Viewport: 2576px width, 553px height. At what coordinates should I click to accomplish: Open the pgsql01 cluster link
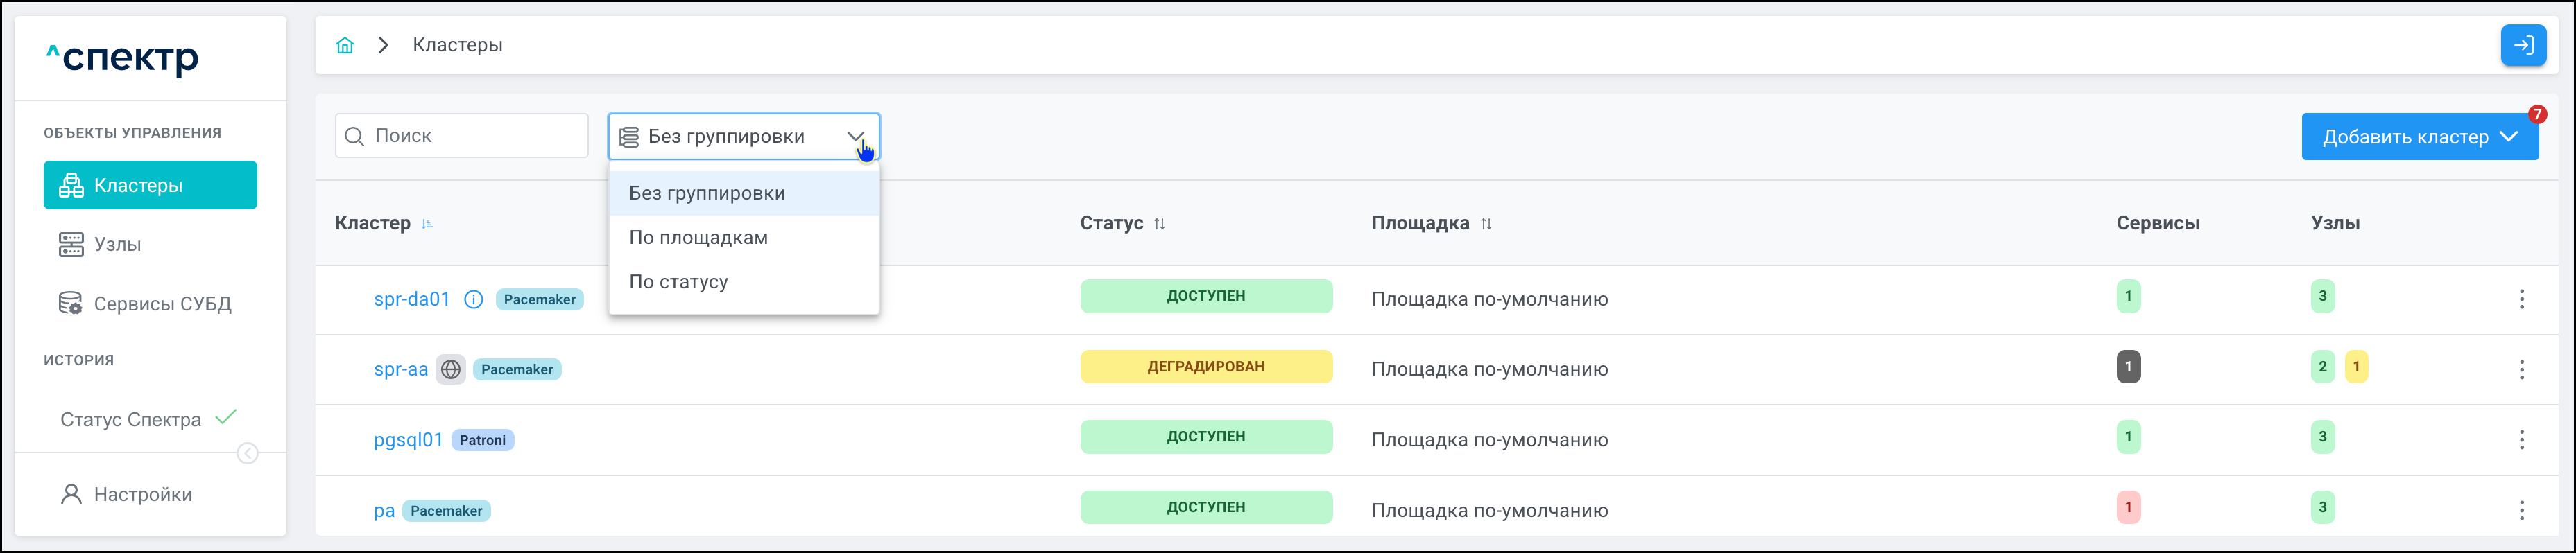pyautogui.click(x=408, y=440)
